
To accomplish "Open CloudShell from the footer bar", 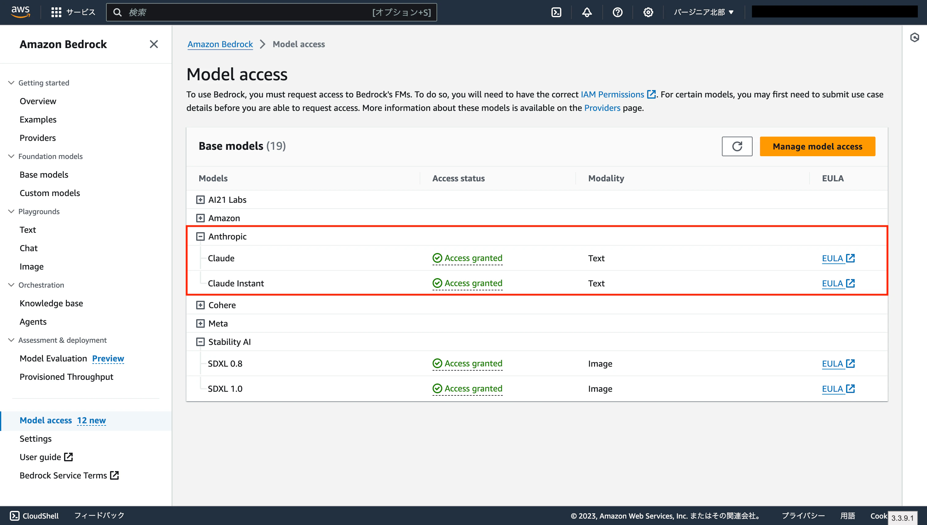I will coord(34,516).
